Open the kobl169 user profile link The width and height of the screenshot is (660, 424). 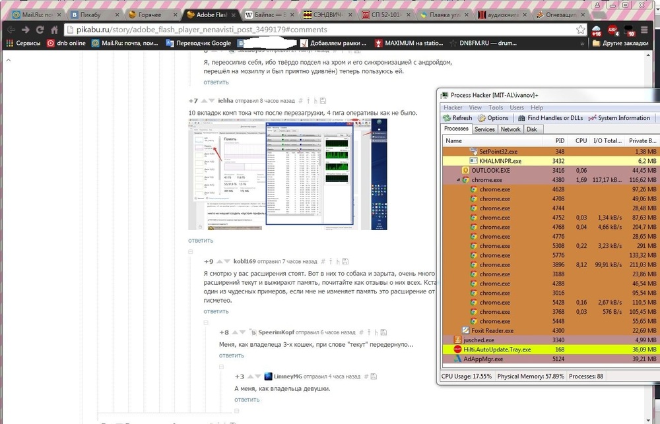click(245, 261)
